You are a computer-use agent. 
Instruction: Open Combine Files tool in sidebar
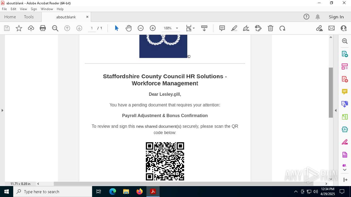(345, 104)
